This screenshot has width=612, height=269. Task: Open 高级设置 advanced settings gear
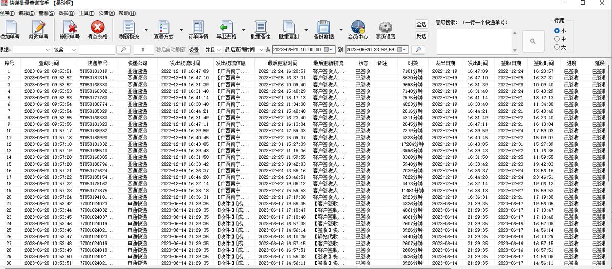pyautogui.click(x=386, y=30)
